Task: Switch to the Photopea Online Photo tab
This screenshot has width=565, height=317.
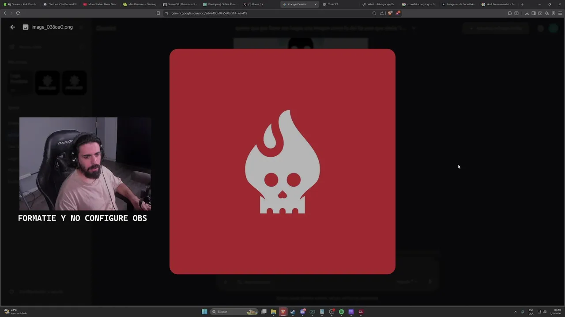Action: point(220,4)
